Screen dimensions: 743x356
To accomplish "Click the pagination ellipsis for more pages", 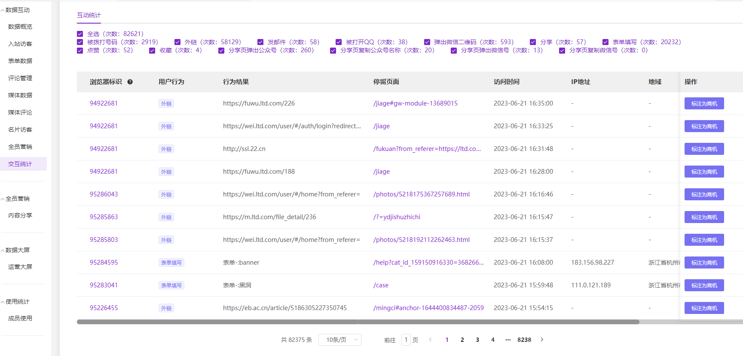I will coord(508,340).
